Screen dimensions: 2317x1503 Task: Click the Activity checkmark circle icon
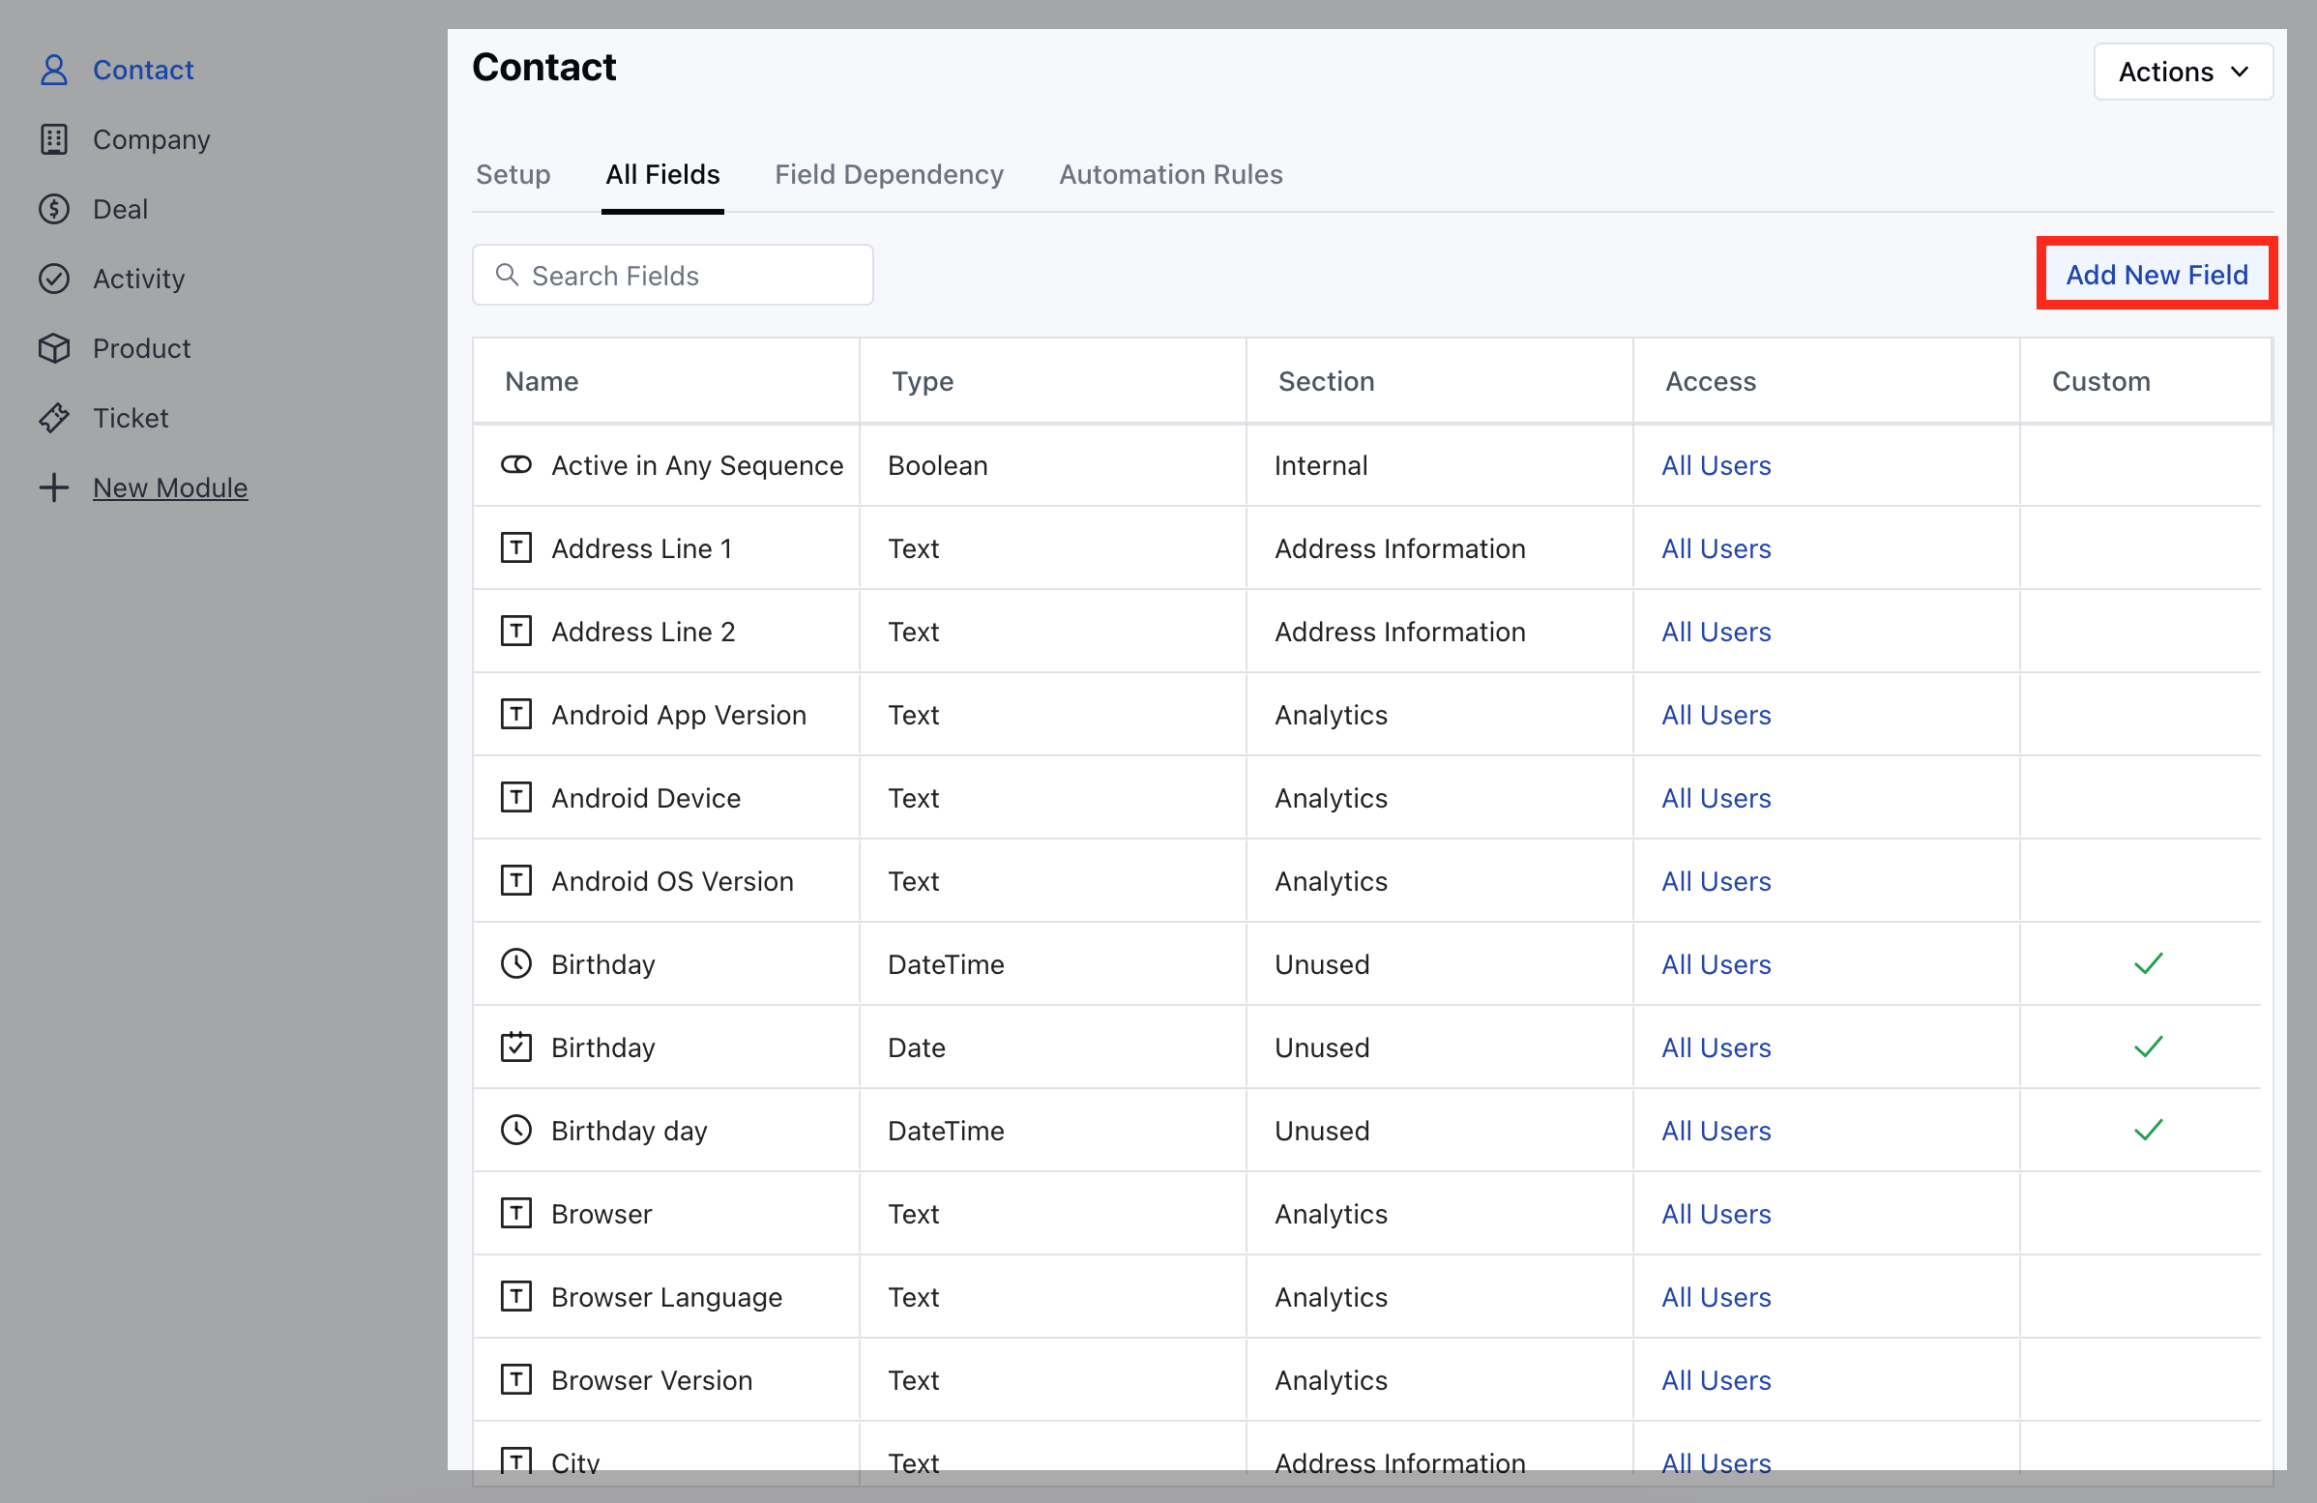[53, 279]
